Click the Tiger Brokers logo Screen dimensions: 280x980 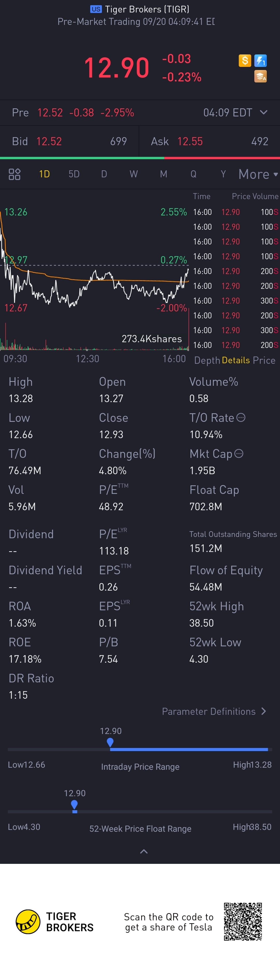click(28, 922)
